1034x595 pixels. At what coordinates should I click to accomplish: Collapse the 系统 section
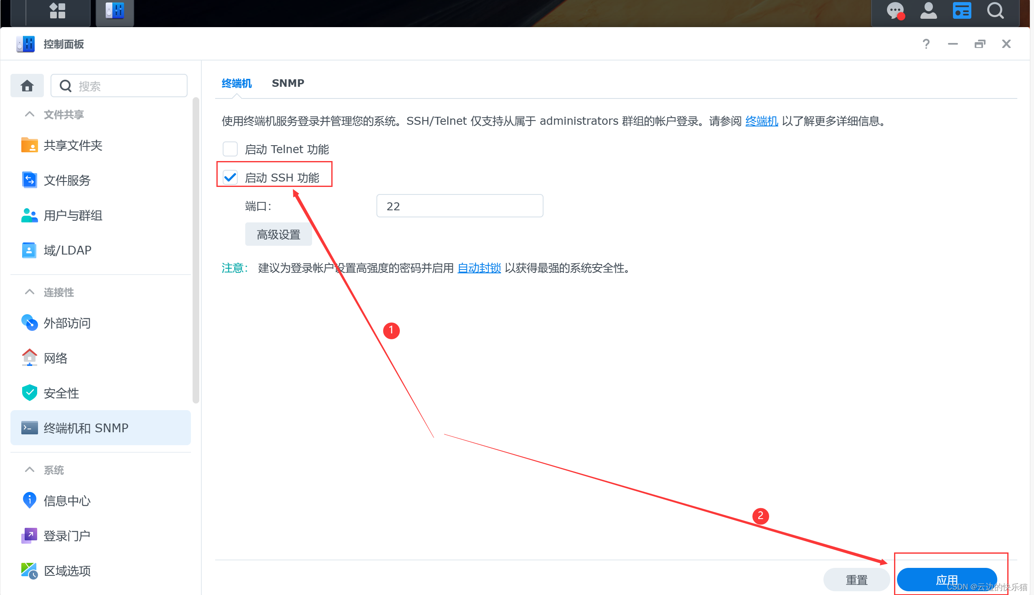point(29,469)
